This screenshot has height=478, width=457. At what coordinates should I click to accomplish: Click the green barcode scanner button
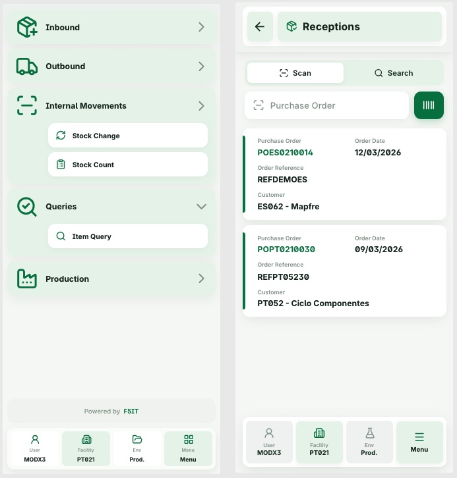429,105
